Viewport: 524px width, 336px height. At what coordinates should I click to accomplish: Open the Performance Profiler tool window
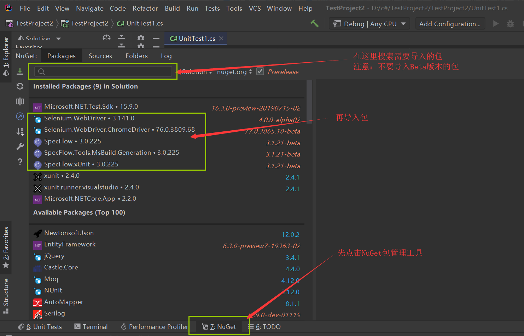[x=155, y=326]
